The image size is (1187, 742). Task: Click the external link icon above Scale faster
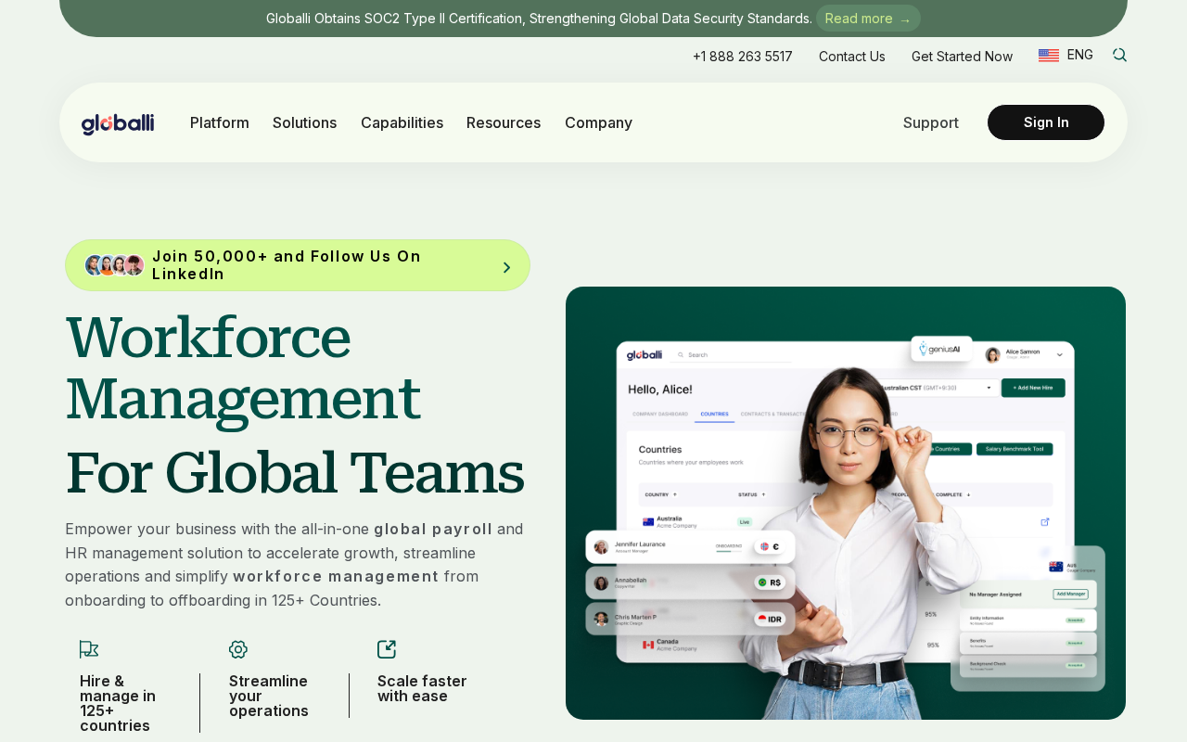387,649
